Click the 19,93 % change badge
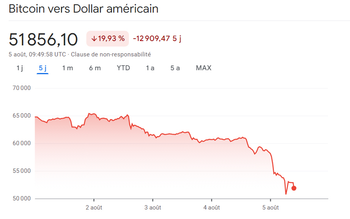Viewport: 350px width, 219px height. coord(108,39)
